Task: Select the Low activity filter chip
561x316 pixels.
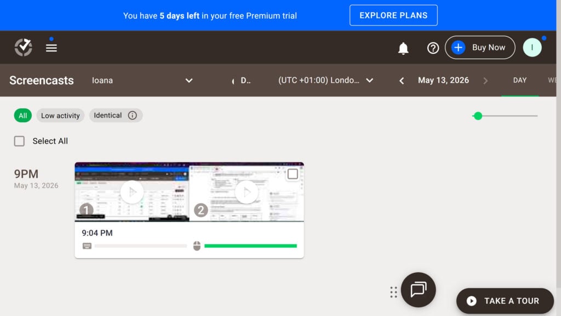Action: [60, 115]
